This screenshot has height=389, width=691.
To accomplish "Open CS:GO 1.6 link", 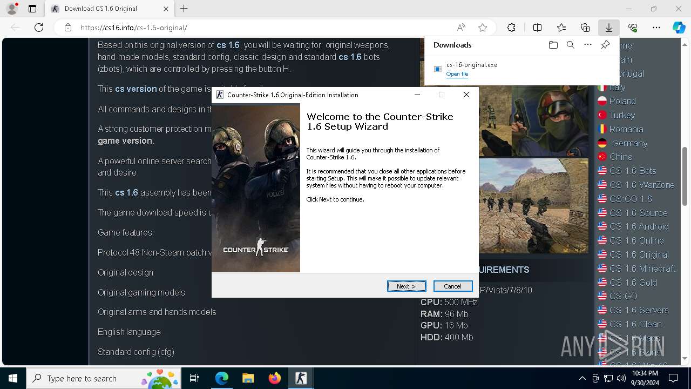I will [631, 199].
